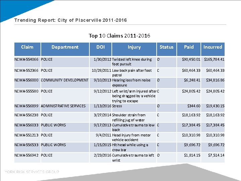Click the 'Hearing loss from noise exposure' injury
The width and height of the screenshot is (241, 181).
(x=131, y=83)
